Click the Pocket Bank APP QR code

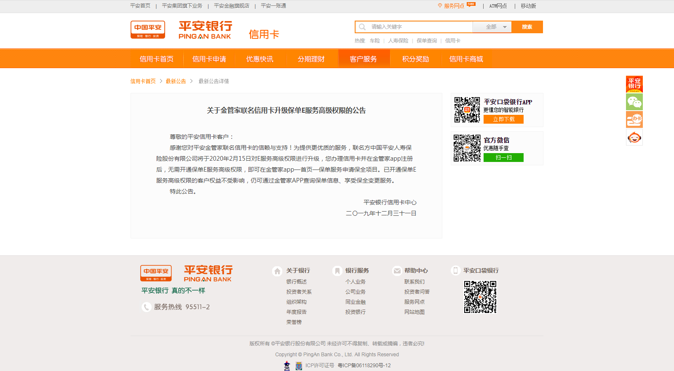pos(467,110)
